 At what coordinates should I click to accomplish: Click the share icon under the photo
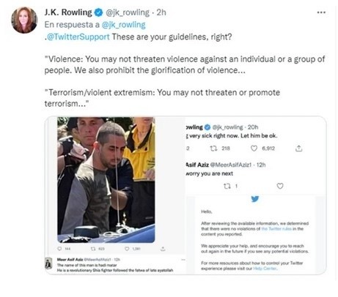tap(163, 249)
